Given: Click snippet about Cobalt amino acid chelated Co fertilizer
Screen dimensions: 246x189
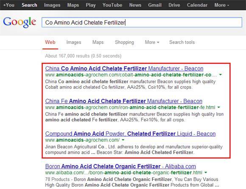Looking at the screenshot, I should coord(130,85).
